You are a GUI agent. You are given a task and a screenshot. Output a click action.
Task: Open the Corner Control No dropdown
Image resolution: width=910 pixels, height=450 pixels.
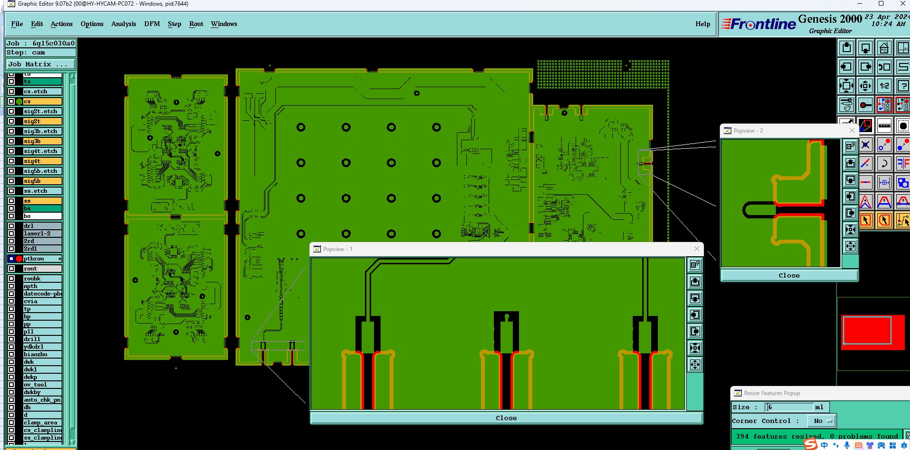tap(822, 421)
